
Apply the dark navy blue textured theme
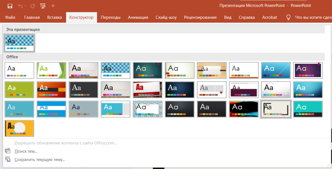180,90
